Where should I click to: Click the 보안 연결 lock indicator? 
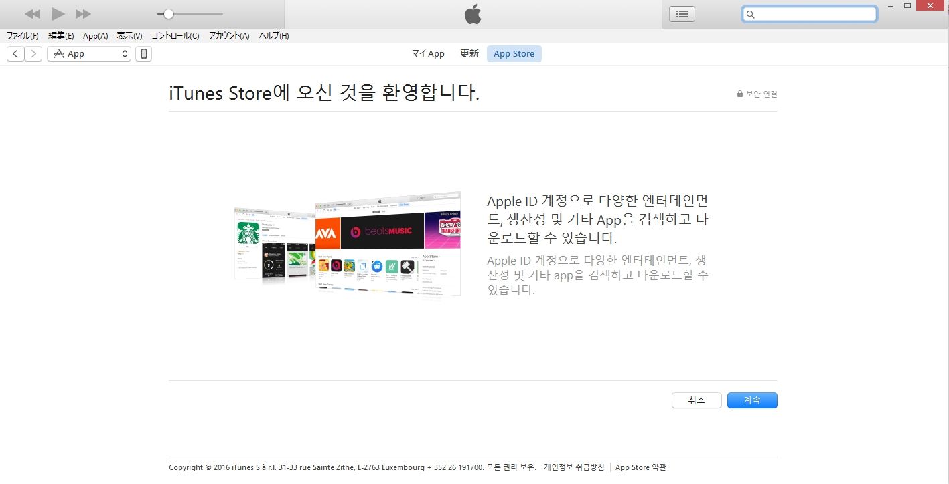click(x=757, y=94)
